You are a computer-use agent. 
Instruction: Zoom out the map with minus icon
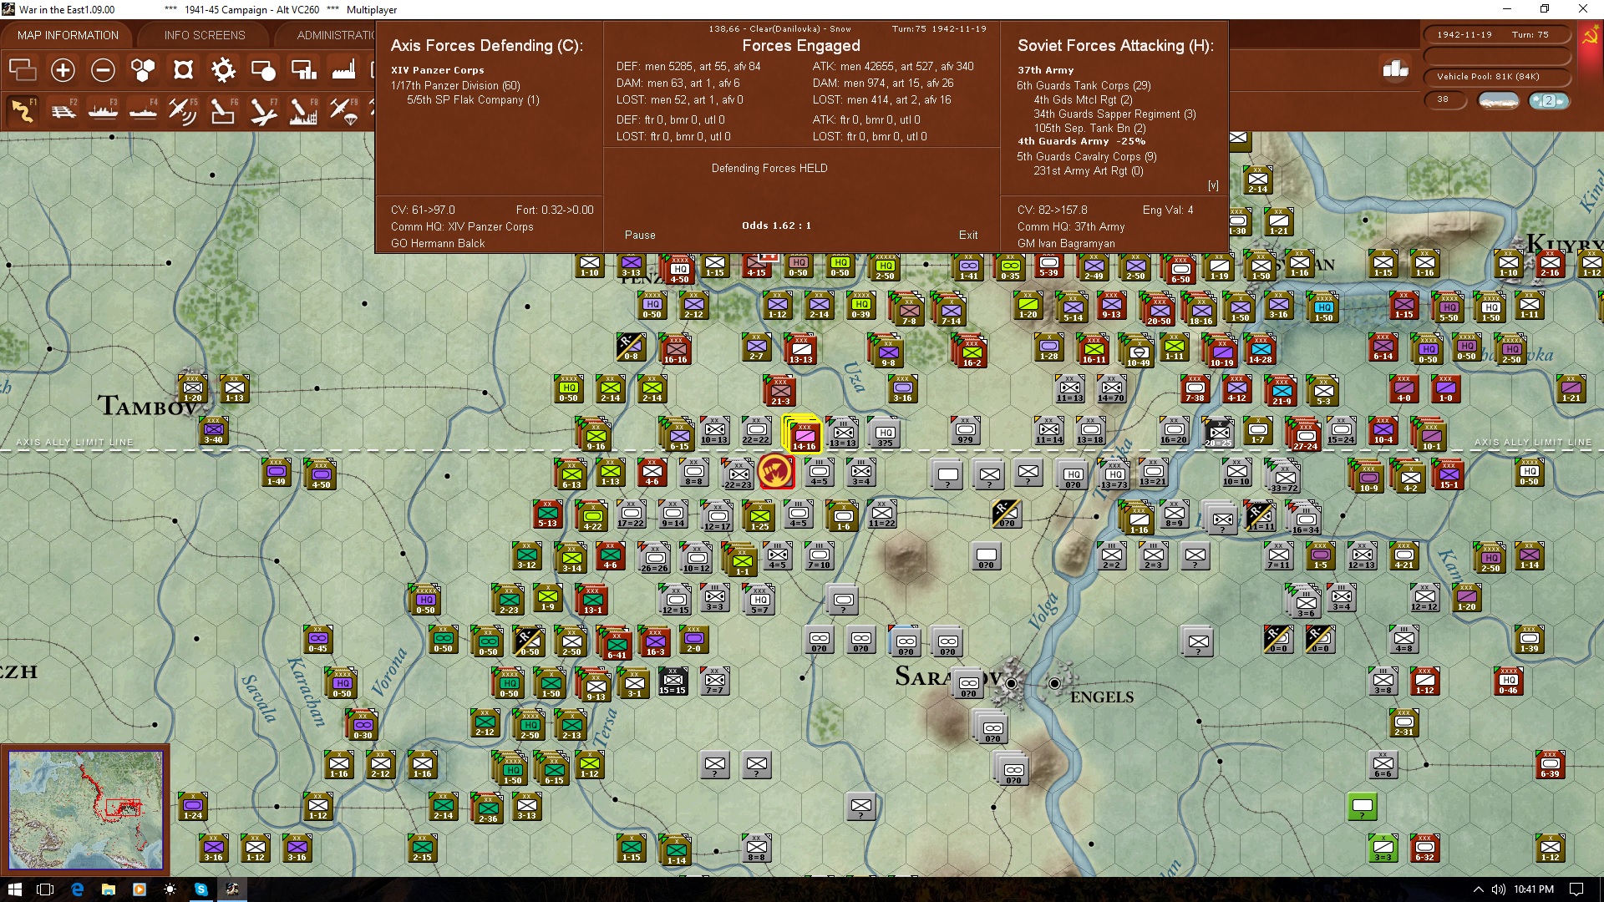click(x=103, y=70)
